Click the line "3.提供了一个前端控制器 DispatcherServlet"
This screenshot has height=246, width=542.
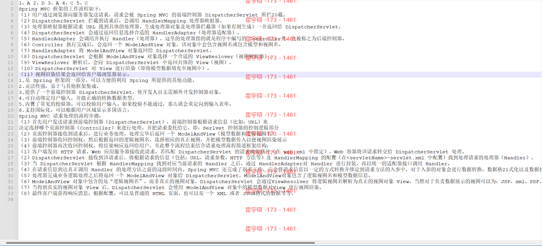click(121, 92)
